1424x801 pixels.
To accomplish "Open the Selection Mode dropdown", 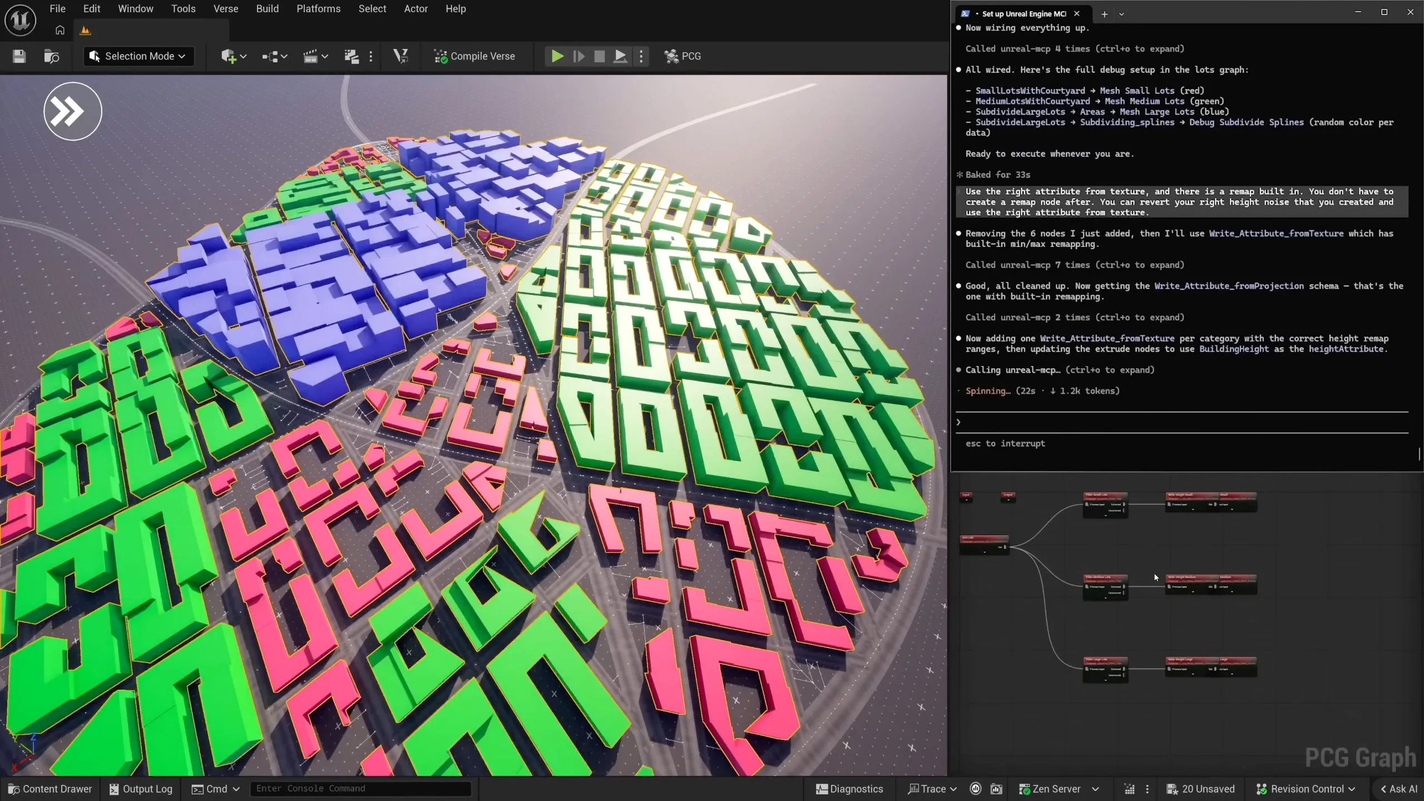I will coord(139,56).
